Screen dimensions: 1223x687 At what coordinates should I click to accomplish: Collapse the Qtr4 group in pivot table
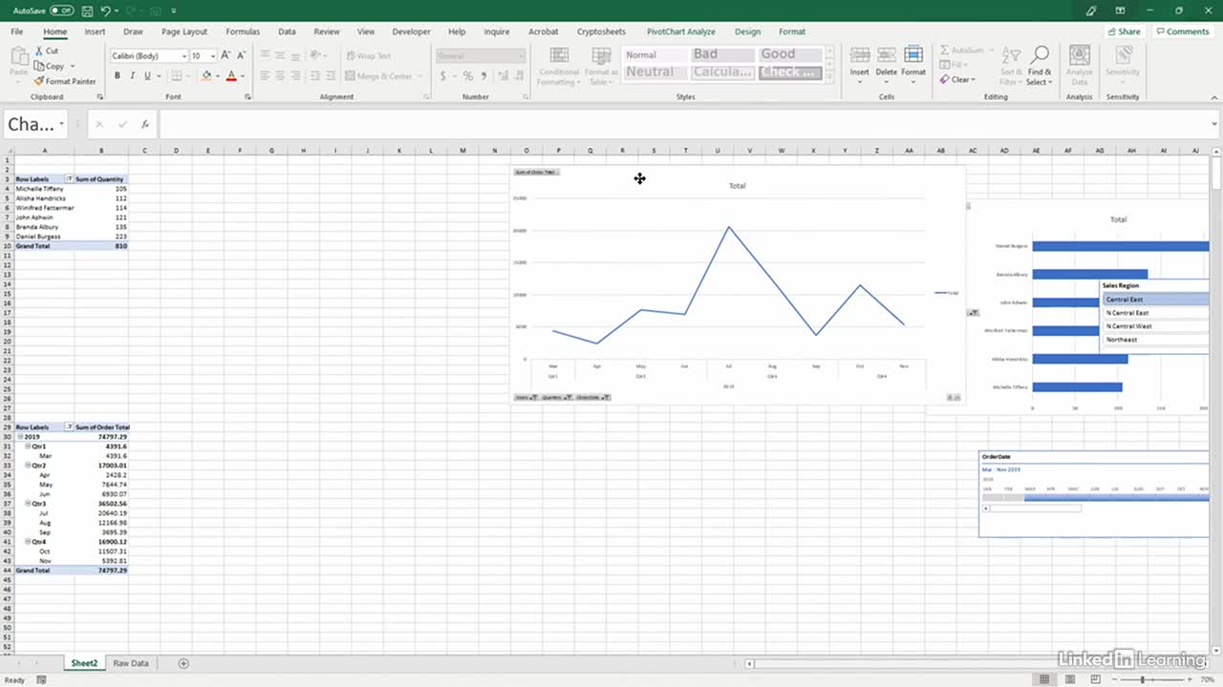tap(28, 542)
